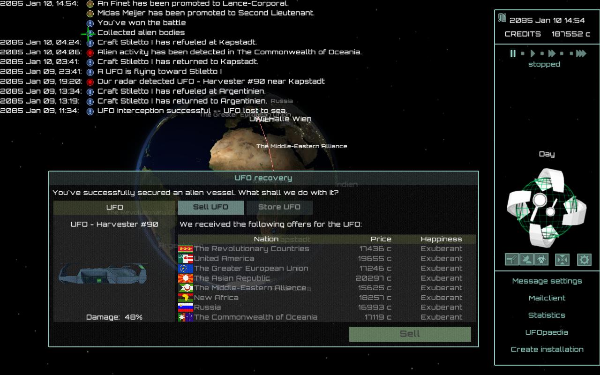The image size is (600, 375).
Task: Select the Russia offer row
Action: coord(327,308)
